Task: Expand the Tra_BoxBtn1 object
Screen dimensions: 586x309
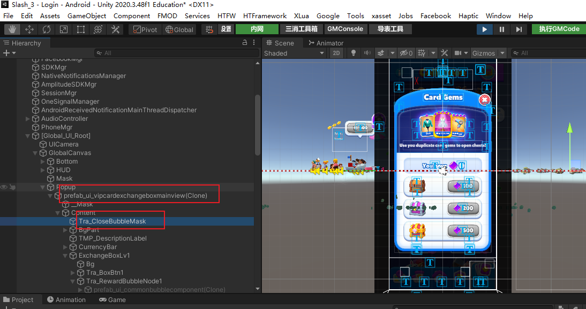Action: tap(72, 273)
